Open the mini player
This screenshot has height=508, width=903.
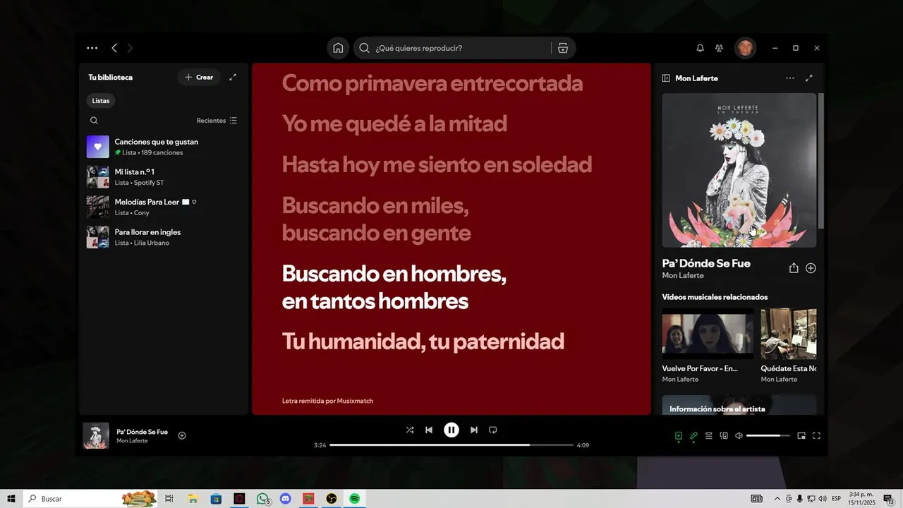[801, 436]
